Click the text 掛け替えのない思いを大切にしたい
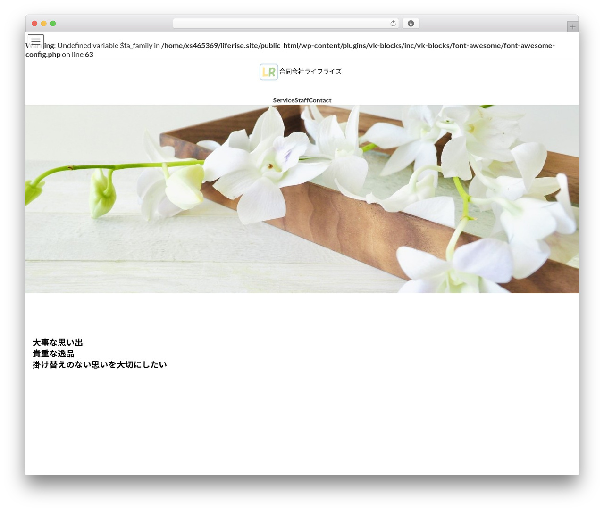This screenshot has width=604, height=511. [100, 364]
